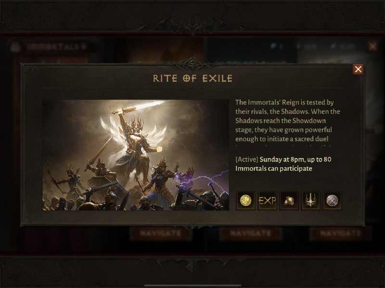The image size is (385, 288).
Task: Close the Rite of Exile dialog
Action: click(x=358, y=69)
